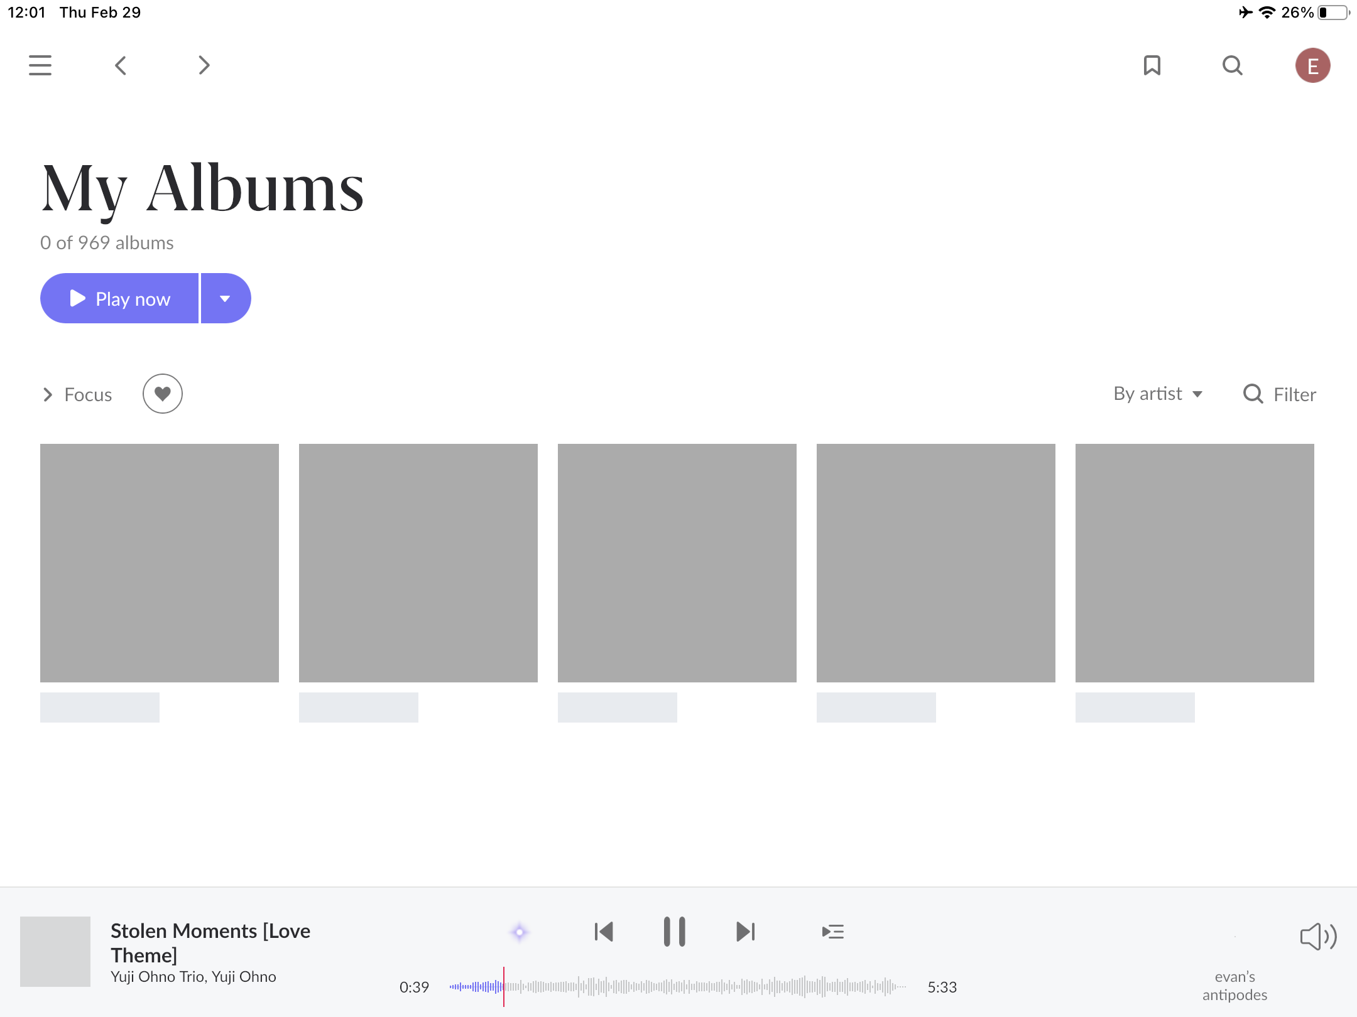Screen dimensions: 1357x1017
Task: Seek within the waveform progress bar
Action: [678, 987]
